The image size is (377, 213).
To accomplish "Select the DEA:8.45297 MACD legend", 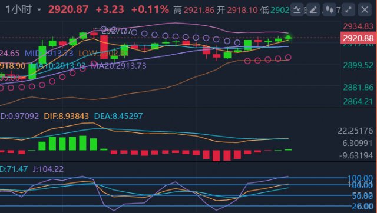I will point(118,117).
